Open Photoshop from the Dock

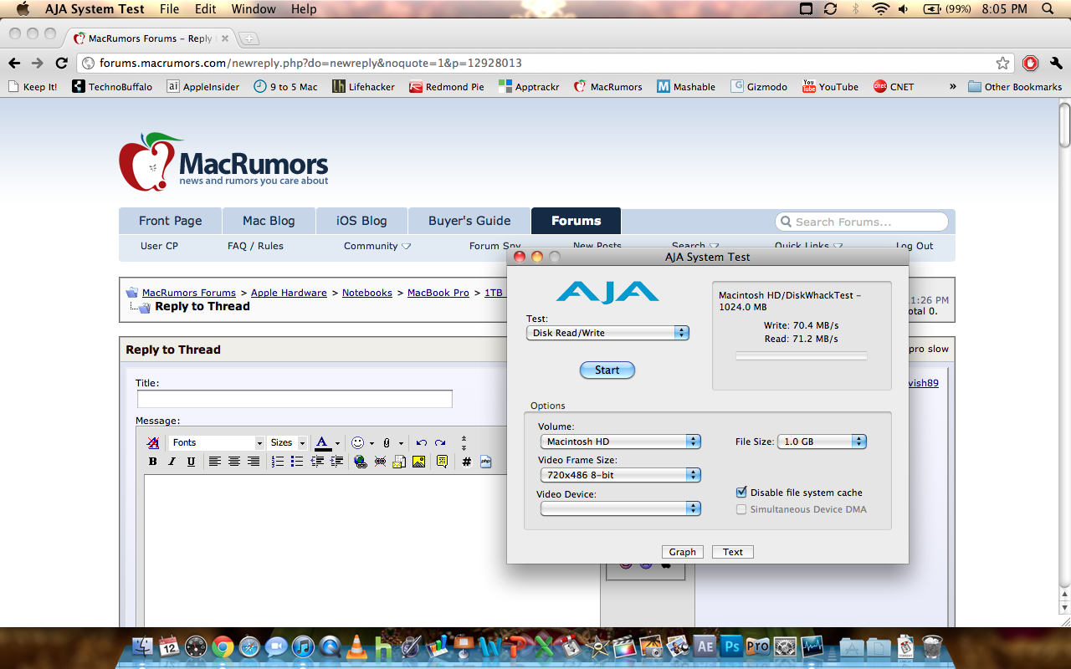(x=731, y=646)
